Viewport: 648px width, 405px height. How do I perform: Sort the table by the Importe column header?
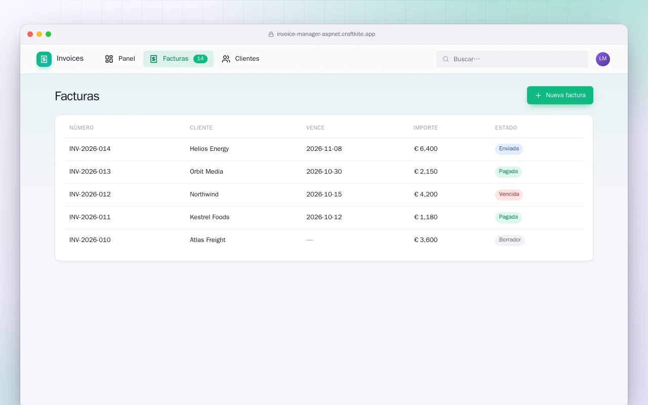coord(425,128)
